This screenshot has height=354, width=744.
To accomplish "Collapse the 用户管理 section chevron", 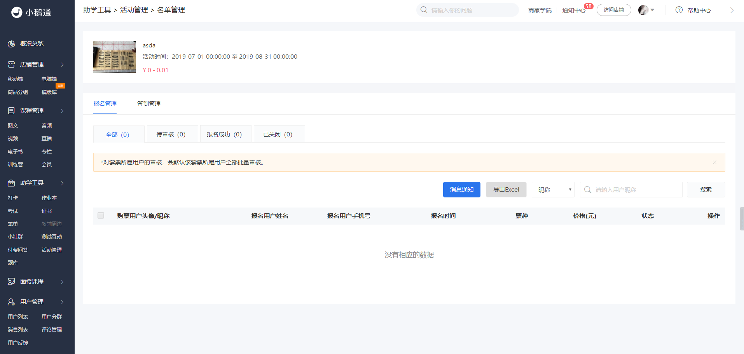I will pos(62,302).
